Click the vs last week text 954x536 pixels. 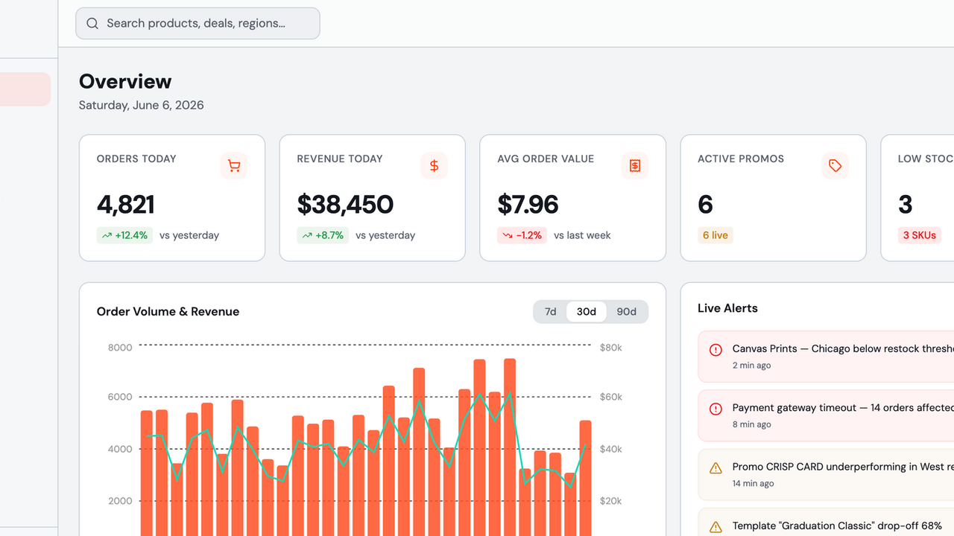[582, 235]
